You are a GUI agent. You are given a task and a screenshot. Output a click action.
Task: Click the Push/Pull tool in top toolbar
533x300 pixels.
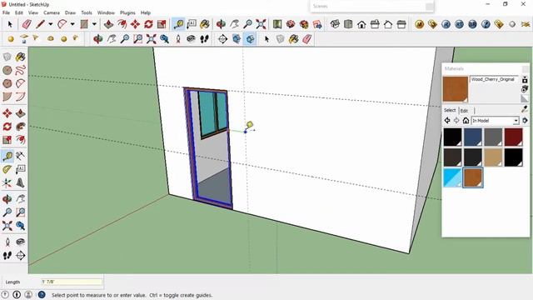(109, 24)
